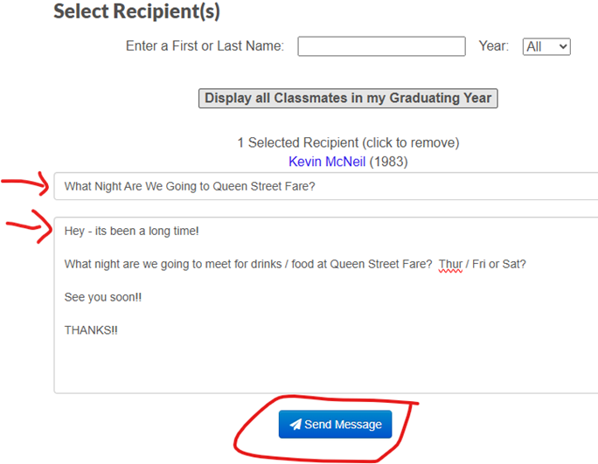Send the message with the blue button
The width and height of the screenshot is (598, 464).
coord(335,425)
